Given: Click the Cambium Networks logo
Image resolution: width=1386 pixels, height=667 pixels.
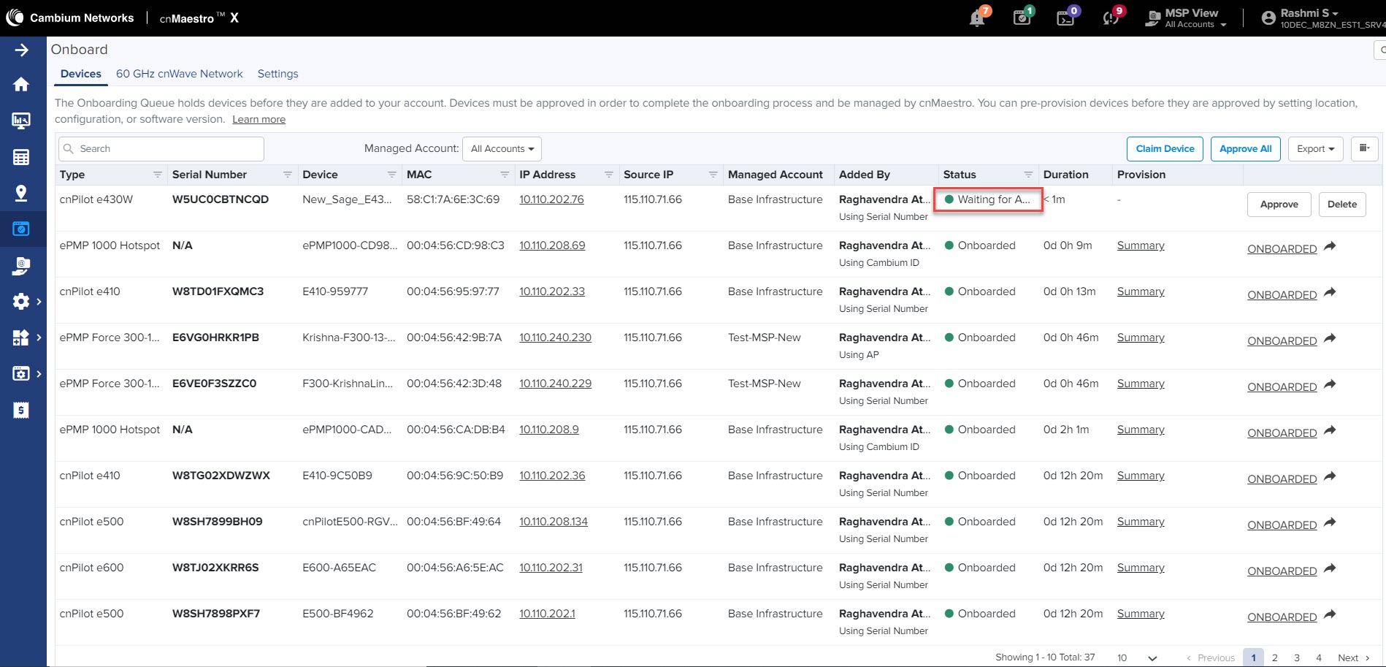Looking at the screenshot, I should (x=70, y=18).
